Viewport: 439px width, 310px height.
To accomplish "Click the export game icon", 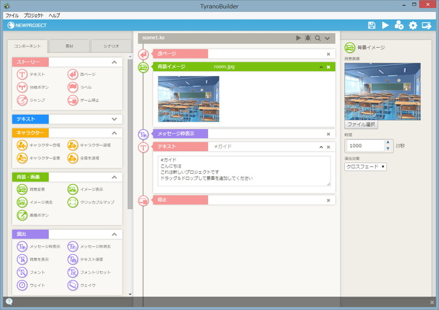I will tap(426, 25).
